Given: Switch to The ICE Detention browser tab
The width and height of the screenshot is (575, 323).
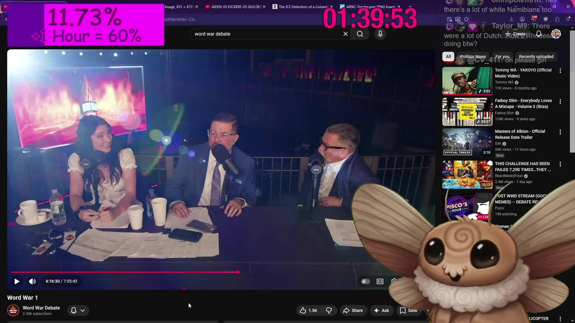Looking at the screenshot, I should click(302, 7).
